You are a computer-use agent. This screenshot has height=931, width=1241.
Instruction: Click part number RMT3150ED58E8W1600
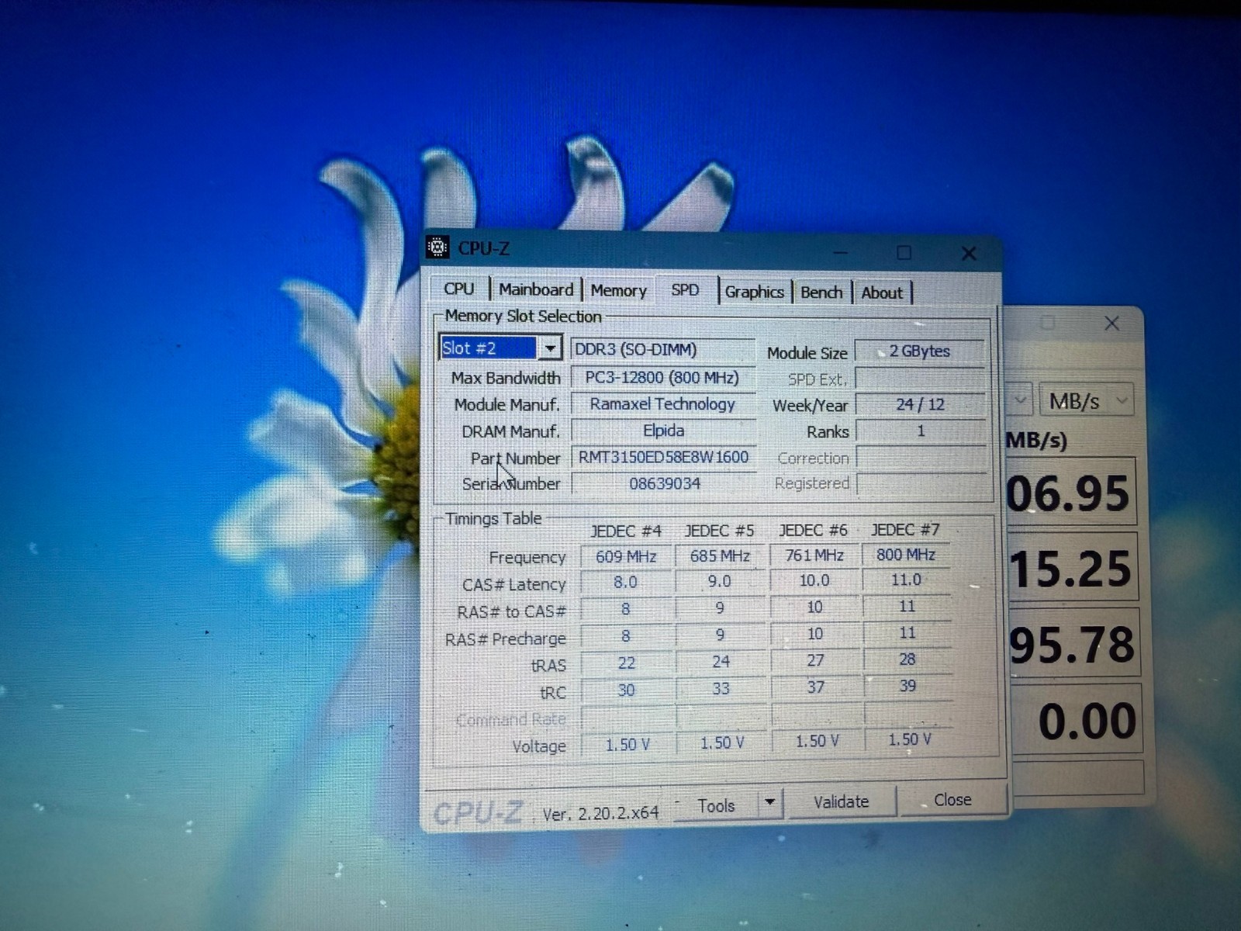click(x=663, y=457)
